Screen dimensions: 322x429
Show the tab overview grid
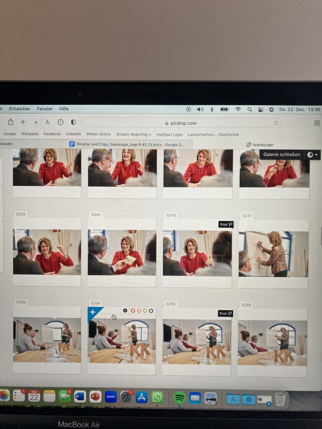(x=317, y=123)
